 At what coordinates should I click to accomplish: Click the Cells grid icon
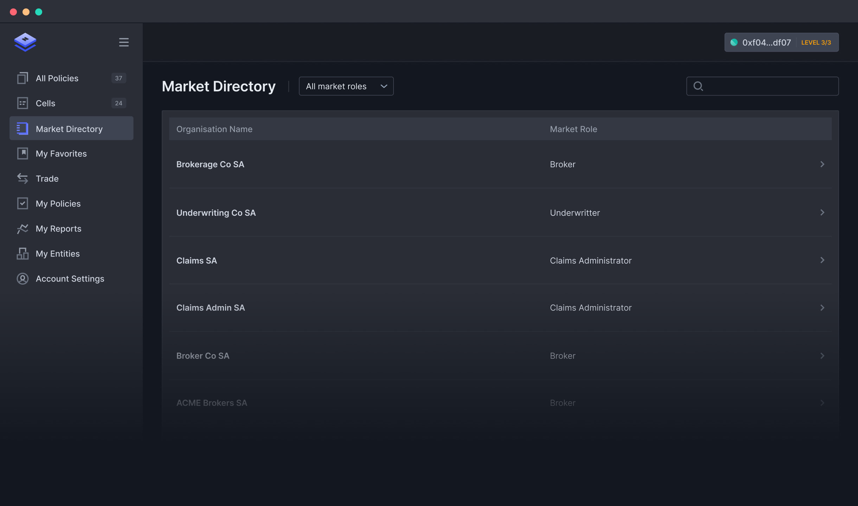coord(23,103)
